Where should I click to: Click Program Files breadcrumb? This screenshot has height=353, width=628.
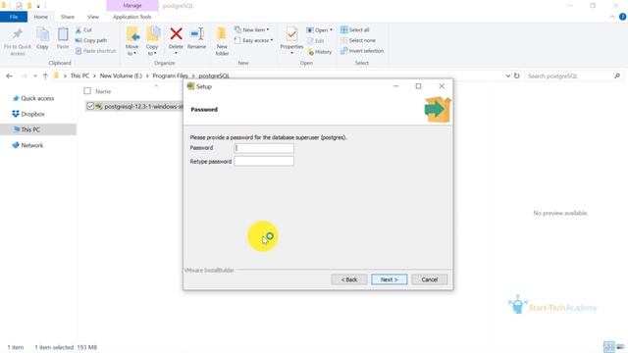170,76
